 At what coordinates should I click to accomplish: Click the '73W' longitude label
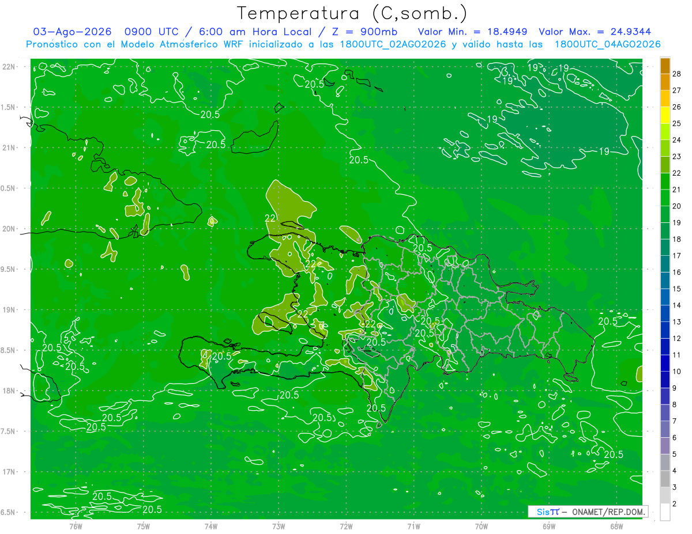[279, 527]
